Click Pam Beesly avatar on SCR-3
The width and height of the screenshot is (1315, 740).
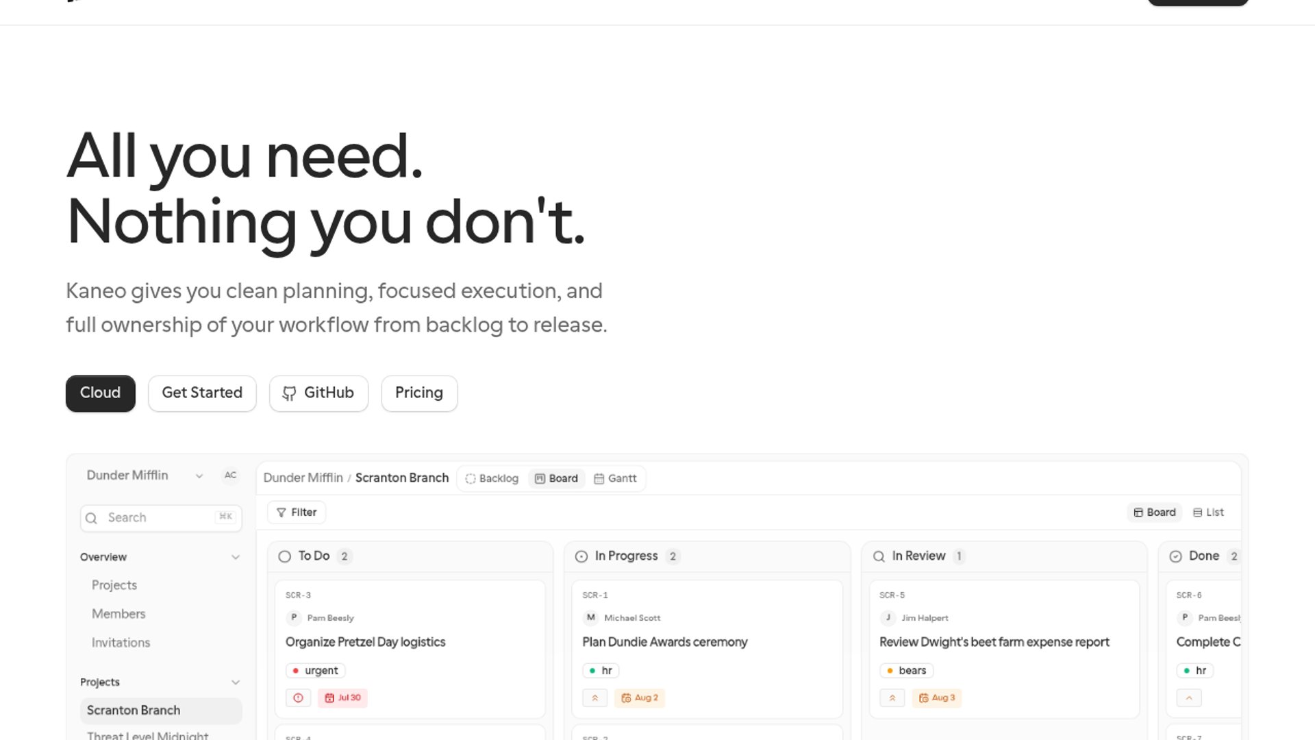[294, 617]
